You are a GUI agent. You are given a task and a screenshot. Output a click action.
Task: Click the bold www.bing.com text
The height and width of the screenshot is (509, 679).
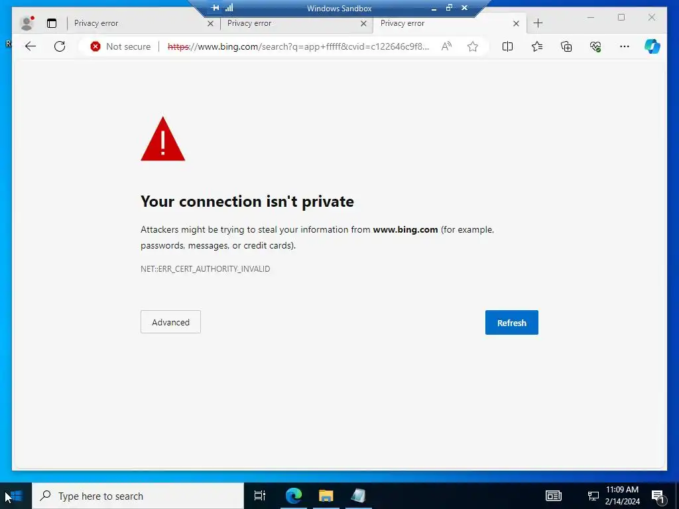pos(405,230)
